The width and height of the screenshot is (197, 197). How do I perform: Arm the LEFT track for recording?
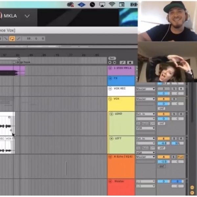181,139
